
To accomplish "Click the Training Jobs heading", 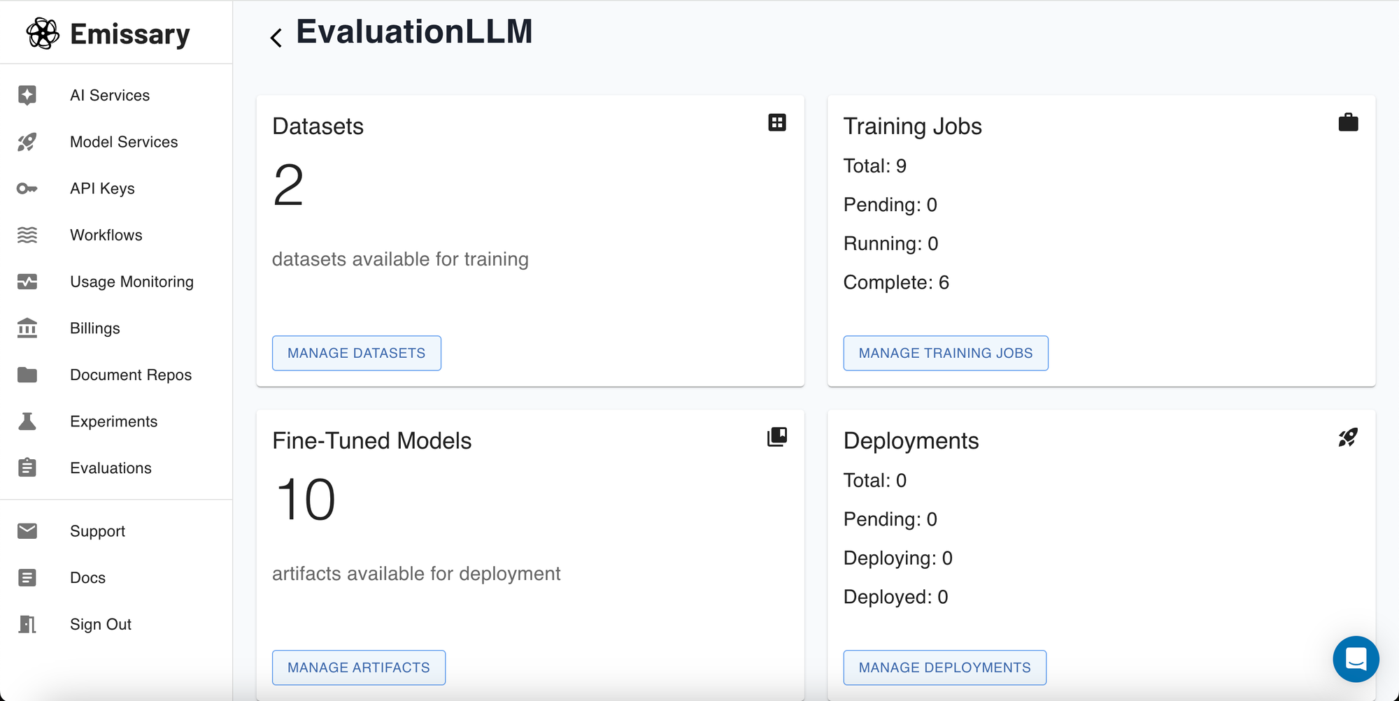I will pos(913,127).
